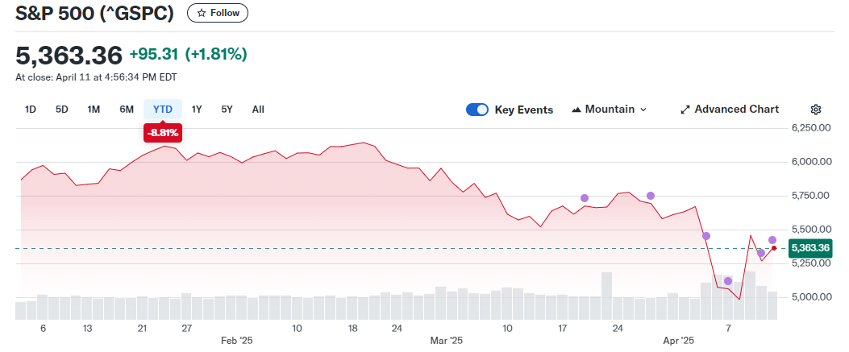Click the Feb '25 x-axis label

[236, 342]
